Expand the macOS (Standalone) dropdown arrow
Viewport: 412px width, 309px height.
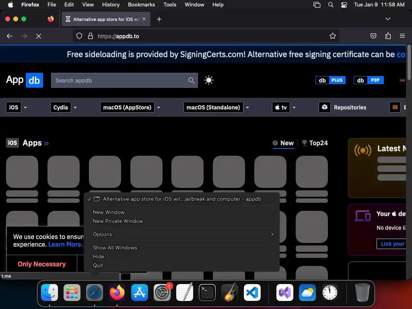coord(247,107)
